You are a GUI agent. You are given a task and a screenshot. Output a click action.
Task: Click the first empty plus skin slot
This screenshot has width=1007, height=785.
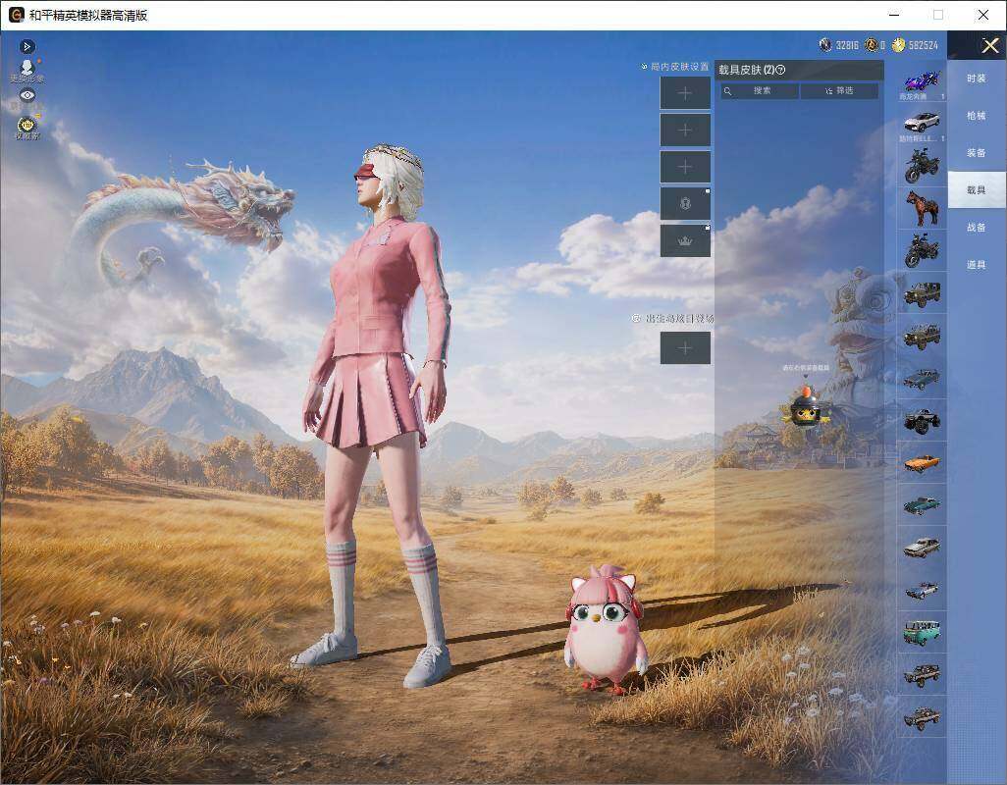(x=685, y=93)
